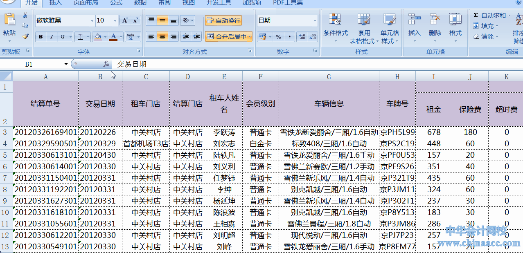This screenshot has width=523, height=253.
Task: Click the 自动求和 AutoSum button
Action: (x=490, y=16)
